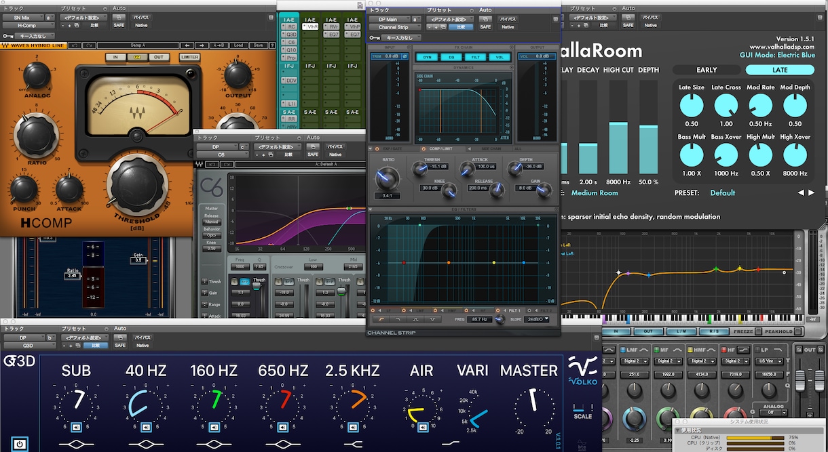Toggle the FILT module in the Channel Strip FX chain
The height and width of the screenshot is (452, 828).
(x=476, y=57)
